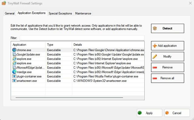
Task: Go to the Maintenance tab
Action: (83, 13)
